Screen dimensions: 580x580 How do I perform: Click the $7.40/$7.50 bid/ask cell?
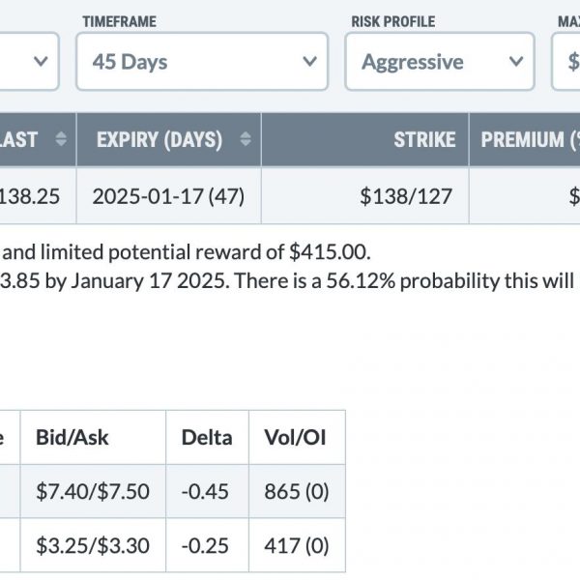[x=93, y=491]
